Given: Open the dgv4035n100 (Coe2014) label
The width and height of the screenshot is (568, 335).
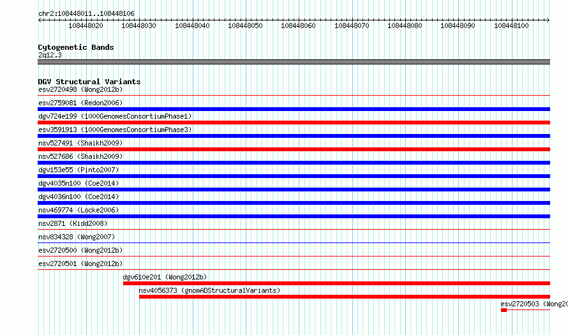Looking at the screenshot, I should (x=78, y=183).
